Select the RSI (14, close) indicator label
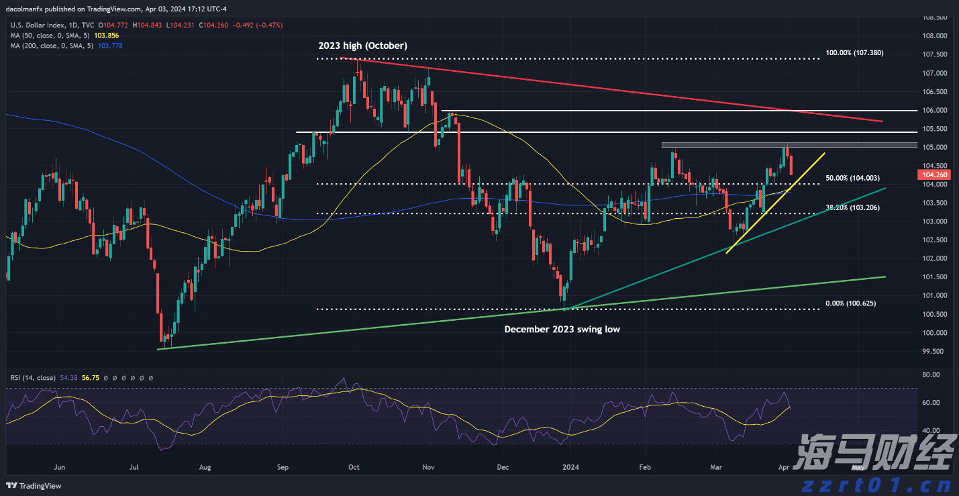Viewport: 959px width, 496px height. point(34,378)
